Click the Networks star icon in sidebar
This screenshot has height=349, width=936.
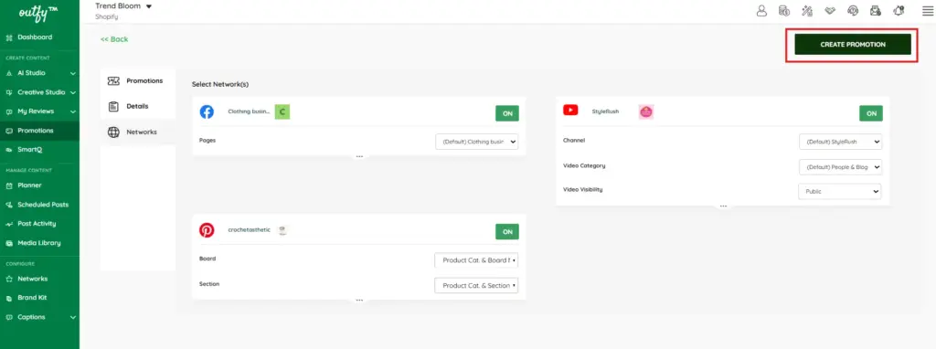coord(9,279)
